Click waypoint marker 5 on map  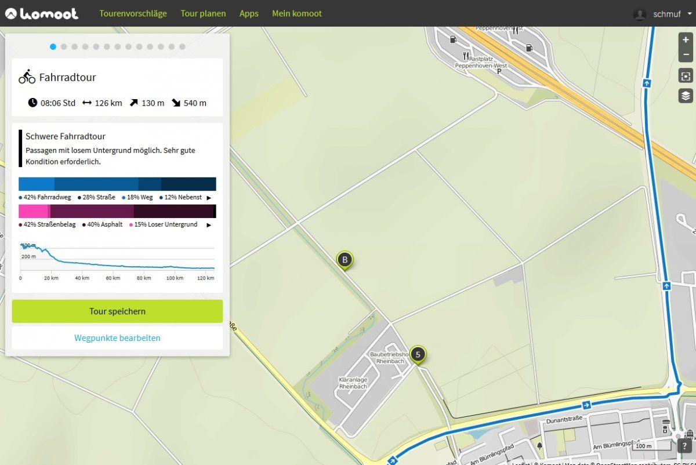pyautogui.click(x=418, y=353)
